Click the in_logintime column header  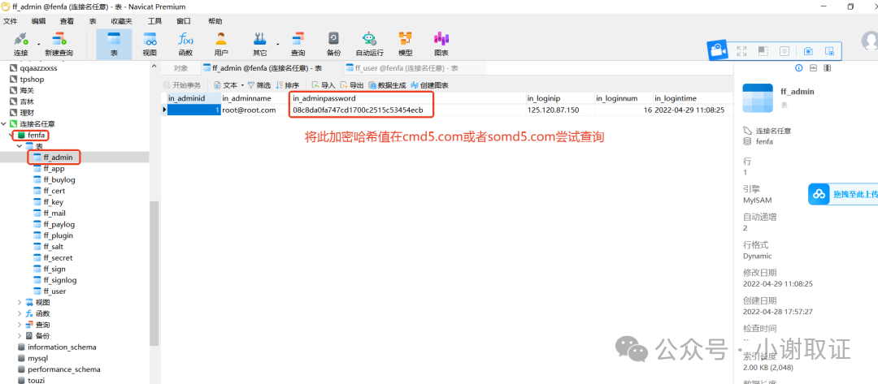tap(692, 98)
